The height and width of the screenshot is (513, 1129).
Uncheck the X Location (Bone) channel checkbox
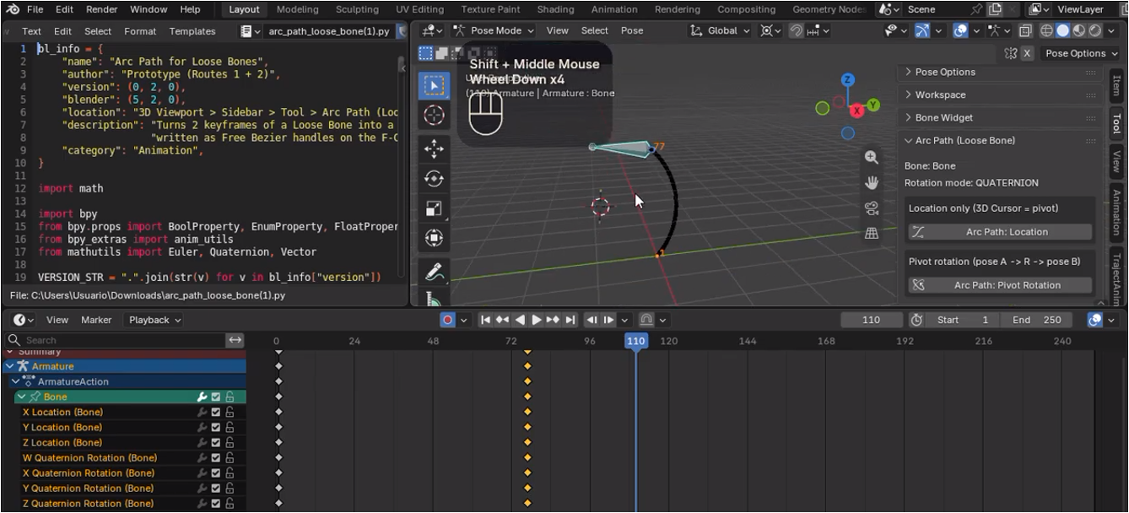216,413
